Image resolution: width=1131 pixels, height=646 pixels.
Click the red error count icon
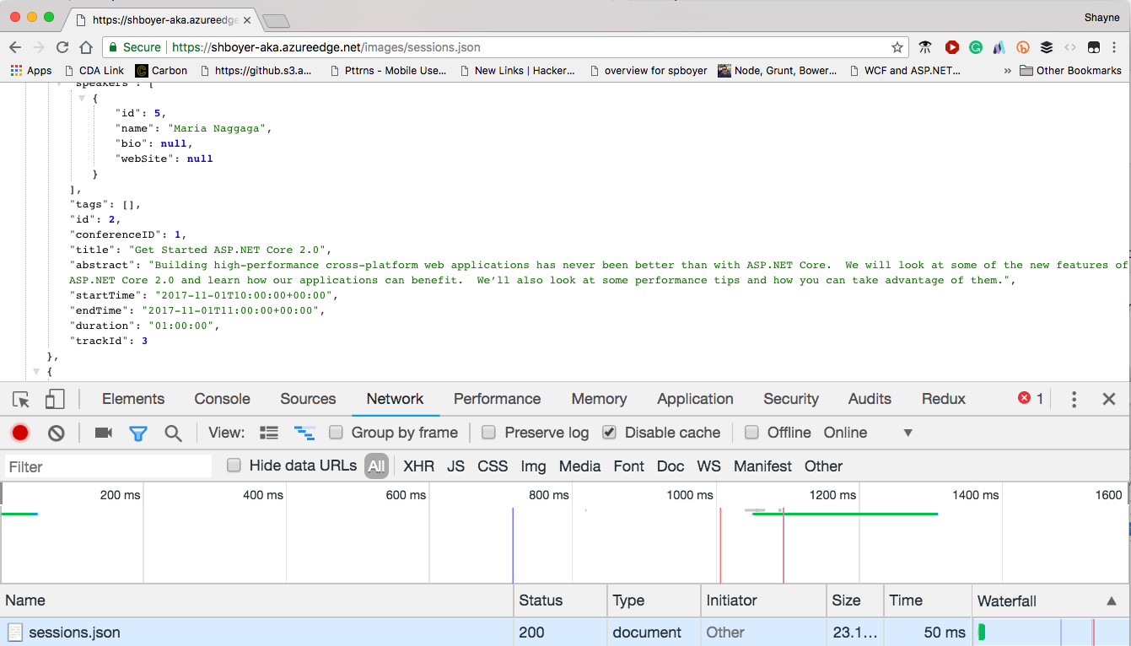click(1024, 398)
